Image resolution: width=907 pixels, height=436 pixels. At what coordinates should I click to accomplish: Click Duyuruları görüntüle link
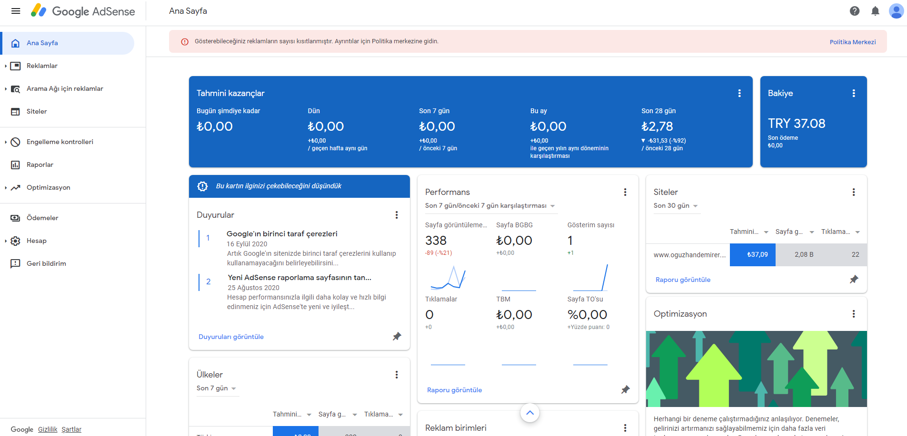pos(231,337)
